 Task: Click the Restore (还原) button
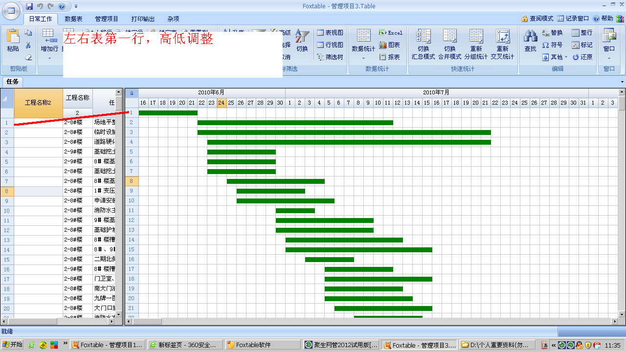pyautogui.click(x=582, y=57)
